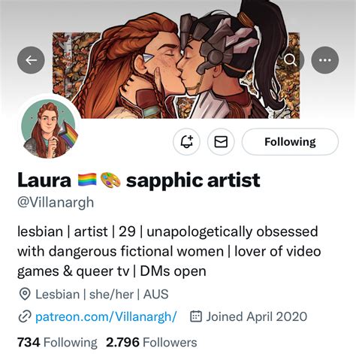
Task: Open the round profile avatar picture
Action: click(50, 129)
